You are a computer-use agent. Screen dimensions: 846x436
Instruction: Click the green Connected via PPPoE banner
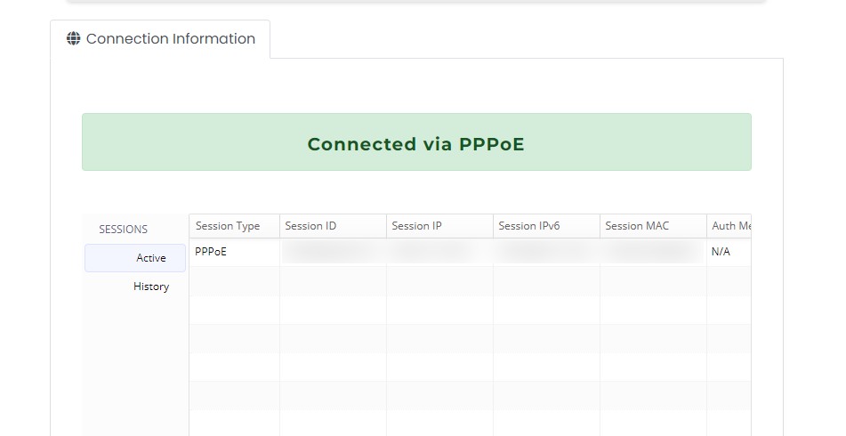tap(416, 142)
